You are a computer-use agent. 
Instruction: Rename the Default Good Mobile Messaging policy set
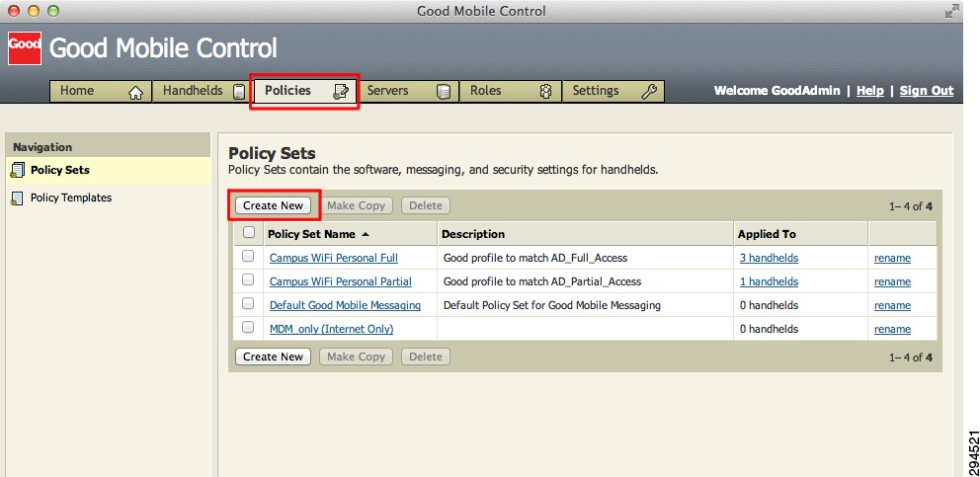[x=892, y=305]
